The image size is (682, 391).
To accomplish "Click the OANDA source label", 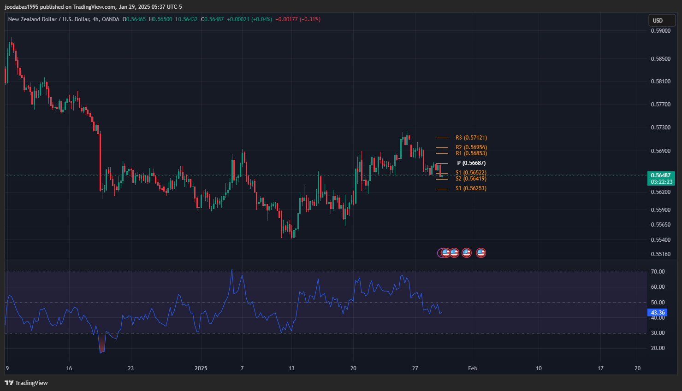I will point(111,19).
